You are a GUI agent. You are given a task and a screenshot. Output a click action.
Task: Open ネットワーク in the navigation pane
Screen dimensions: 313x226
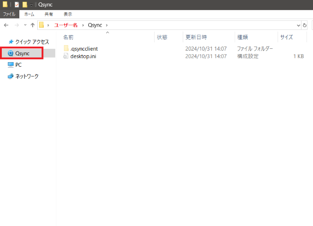point(27,76)
